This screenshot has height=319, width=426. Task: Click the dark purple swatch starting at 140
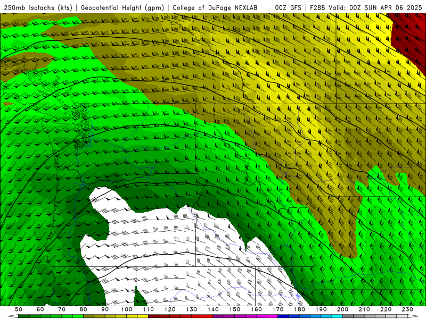218,316
